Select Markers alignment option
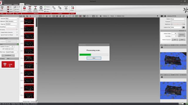The height and width of the screenshot is (105, 188). (47, 7)
